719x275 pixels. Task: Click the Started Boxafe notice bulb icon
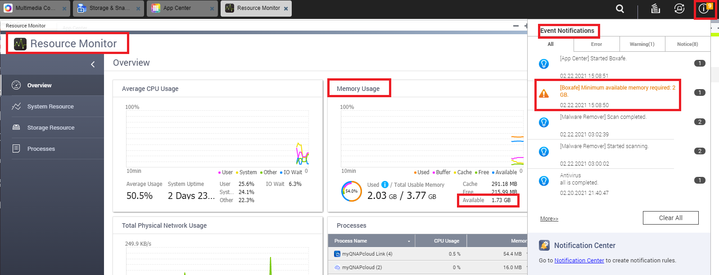(544, 64)
